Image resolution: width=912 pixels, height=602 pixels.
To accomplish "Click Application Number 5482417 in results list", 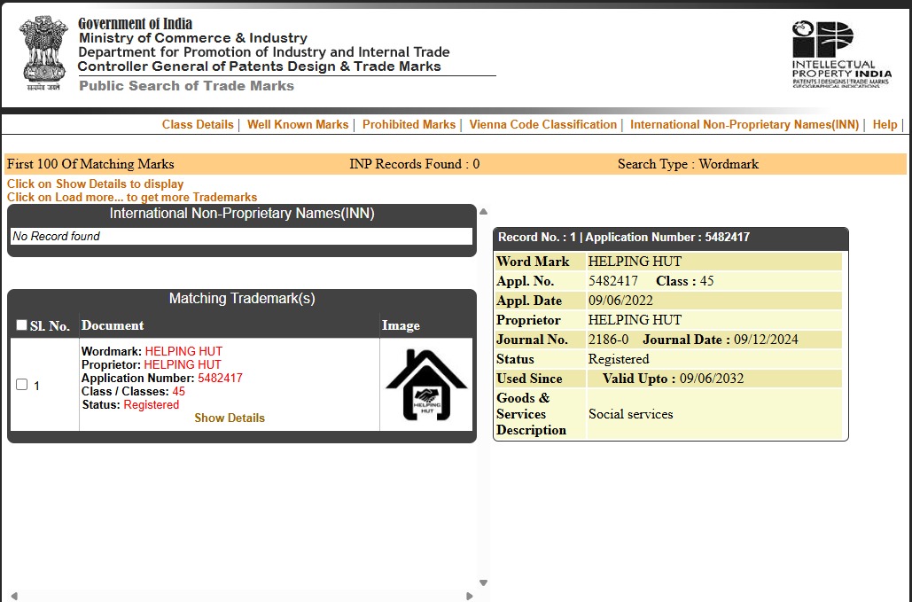I will click(220, 378).
